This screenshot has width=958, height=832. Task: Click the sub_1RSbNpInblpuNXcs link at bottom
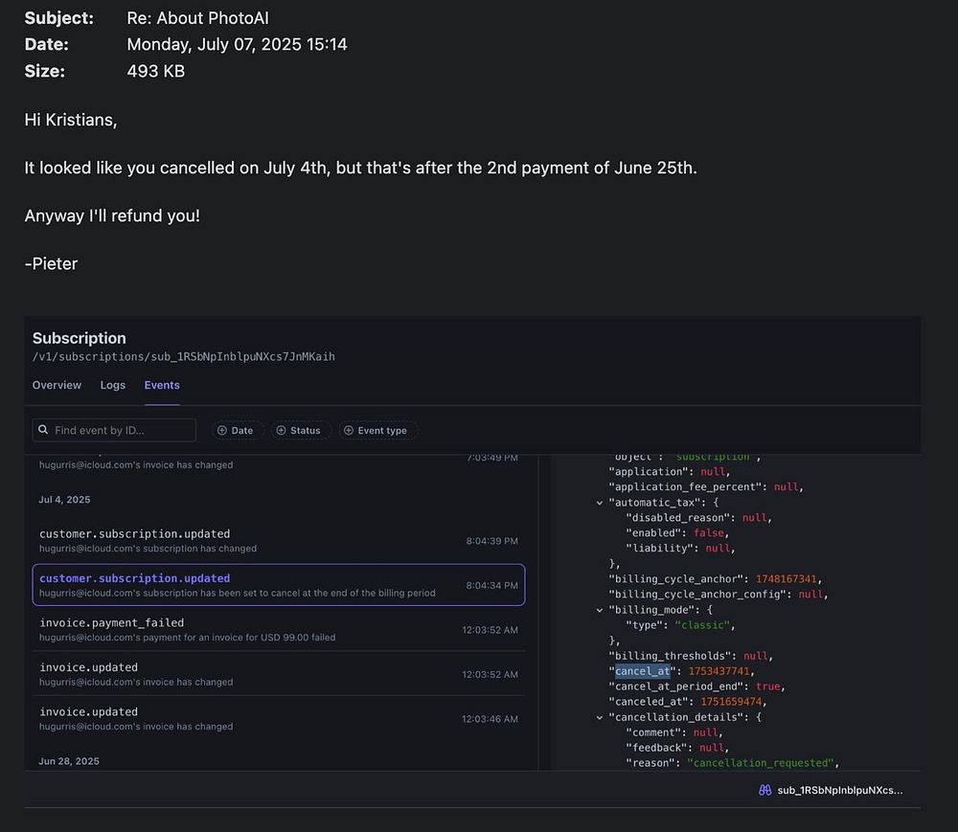(839, 790)
